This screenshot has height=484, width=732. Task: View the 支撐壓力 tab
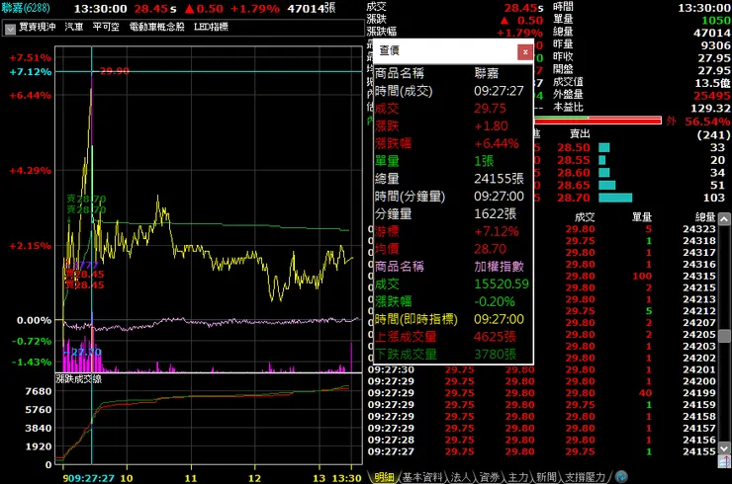[585, 477]
